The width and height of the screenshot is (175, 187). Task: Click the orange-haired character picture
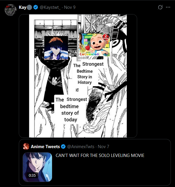coord(56,48)
